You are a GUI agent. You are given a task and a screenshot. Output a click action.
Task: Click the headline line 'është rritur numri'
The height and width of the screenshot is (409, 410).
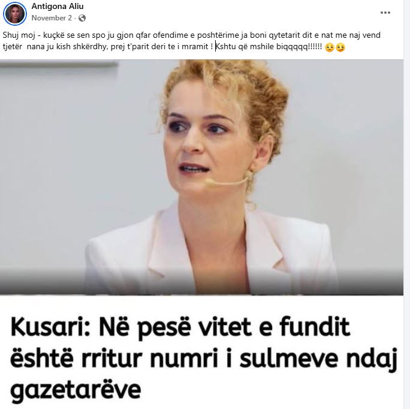click(x=114, y=357)
